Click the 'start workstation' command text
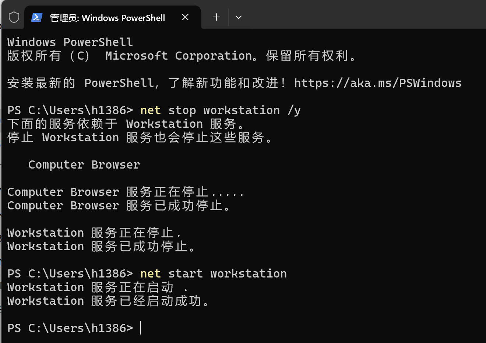This screenshot has width=486, height=343. 227,274
